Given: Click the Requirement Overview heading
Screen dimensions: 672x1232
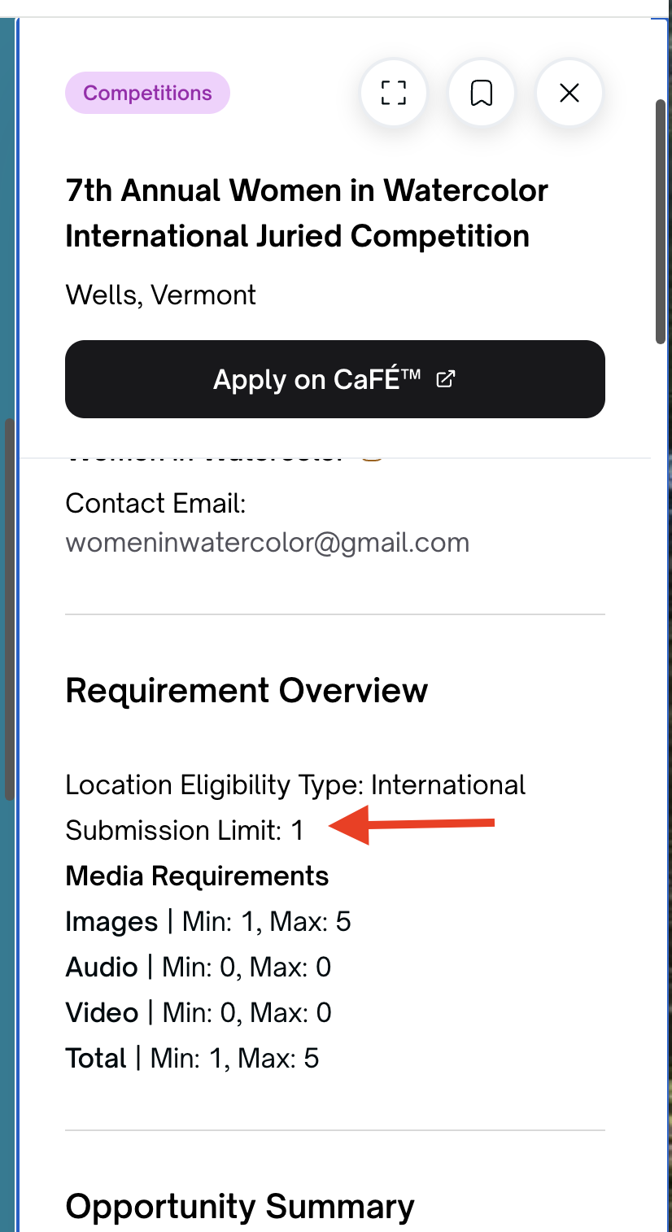Looking at the screenshot, I should (247, 690).
